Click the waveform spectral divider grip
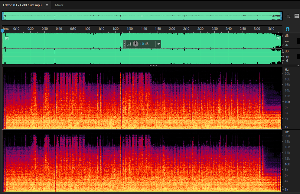The width and height of the screenshot is (300, 194). point(153,66)
